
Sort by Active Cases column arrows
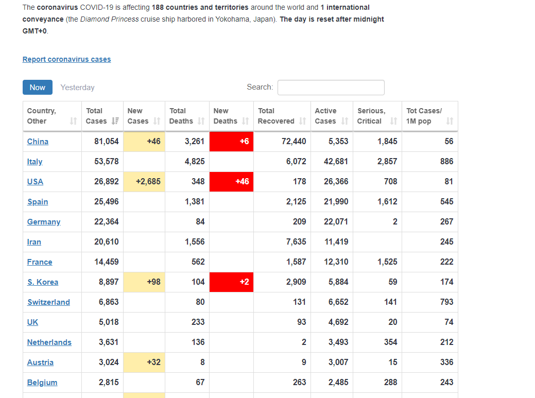(345, 121)
